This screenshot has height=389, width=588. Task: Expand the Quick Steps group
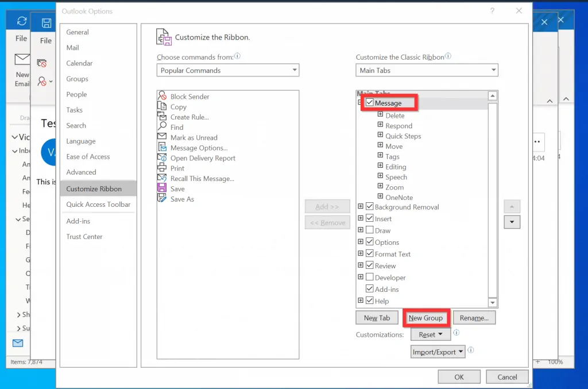point(380,134)
